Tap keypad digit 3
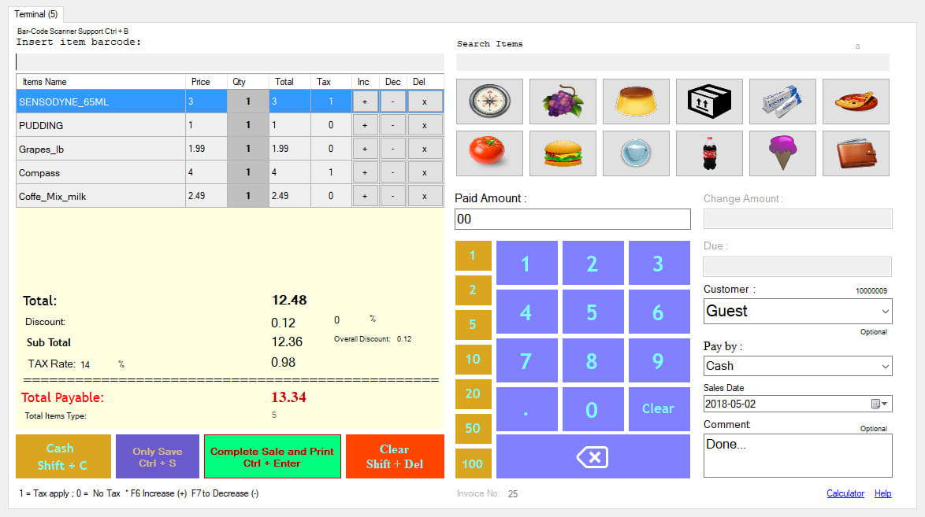This screenshot has height=517, width=925. click(x=659, y=263)
